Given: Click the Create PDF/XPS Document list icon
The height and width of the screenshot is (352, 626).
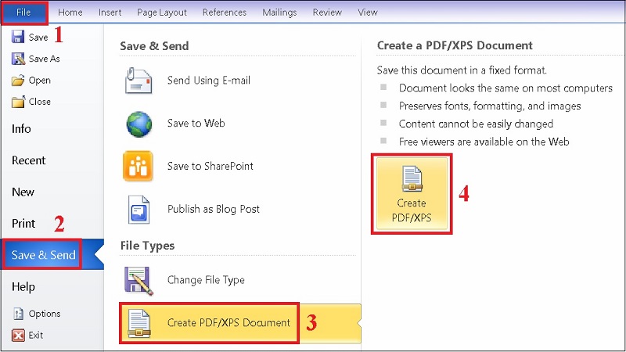Looking at the screenshot, I should [139, 323].
